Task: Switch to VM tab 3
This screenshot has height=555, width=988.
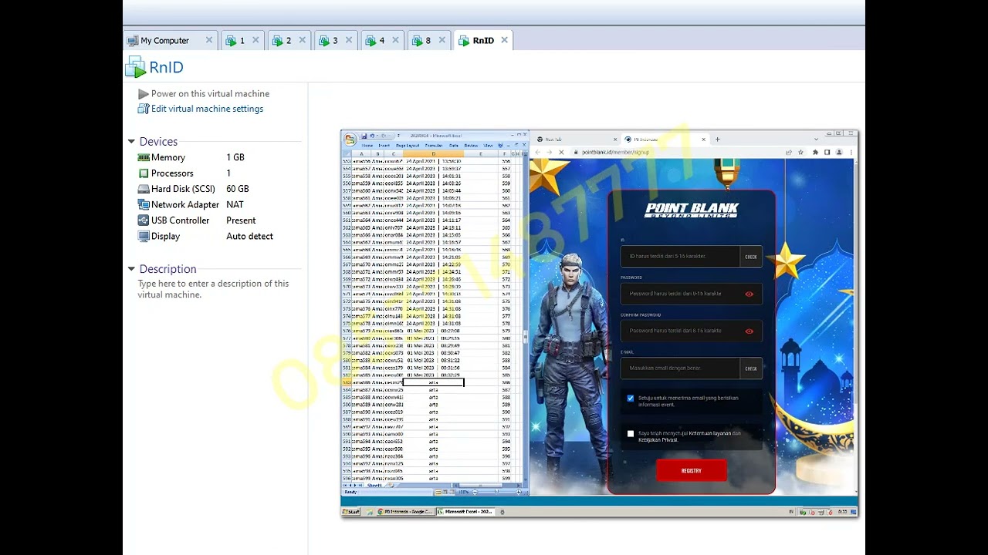Action: (334, 41)
